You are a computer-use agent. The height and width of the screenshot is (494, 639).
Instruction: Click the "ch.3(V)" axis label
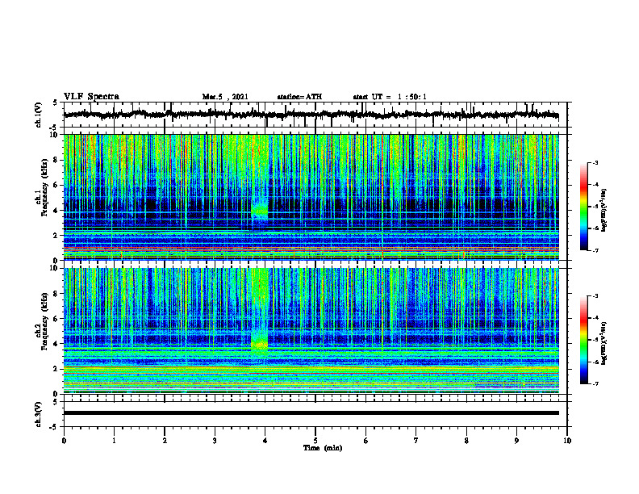tap(39, 414)
